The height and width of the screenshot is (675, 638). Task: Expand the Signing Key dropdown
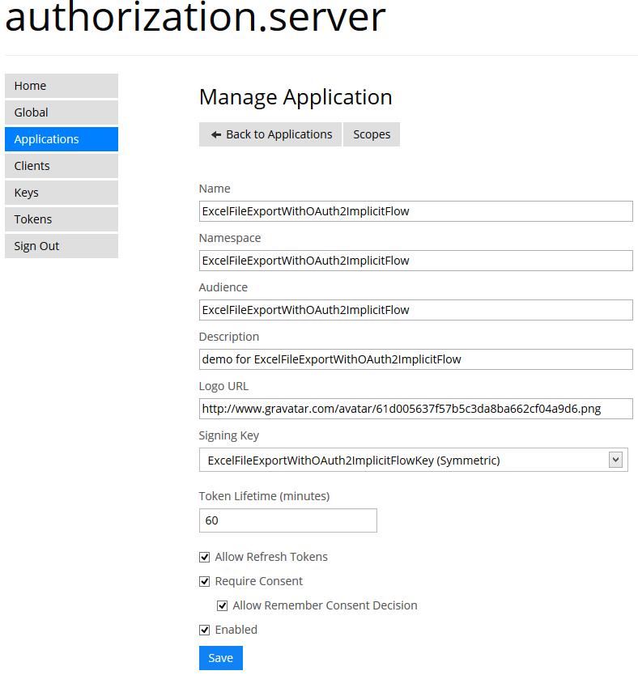(413, 461)
